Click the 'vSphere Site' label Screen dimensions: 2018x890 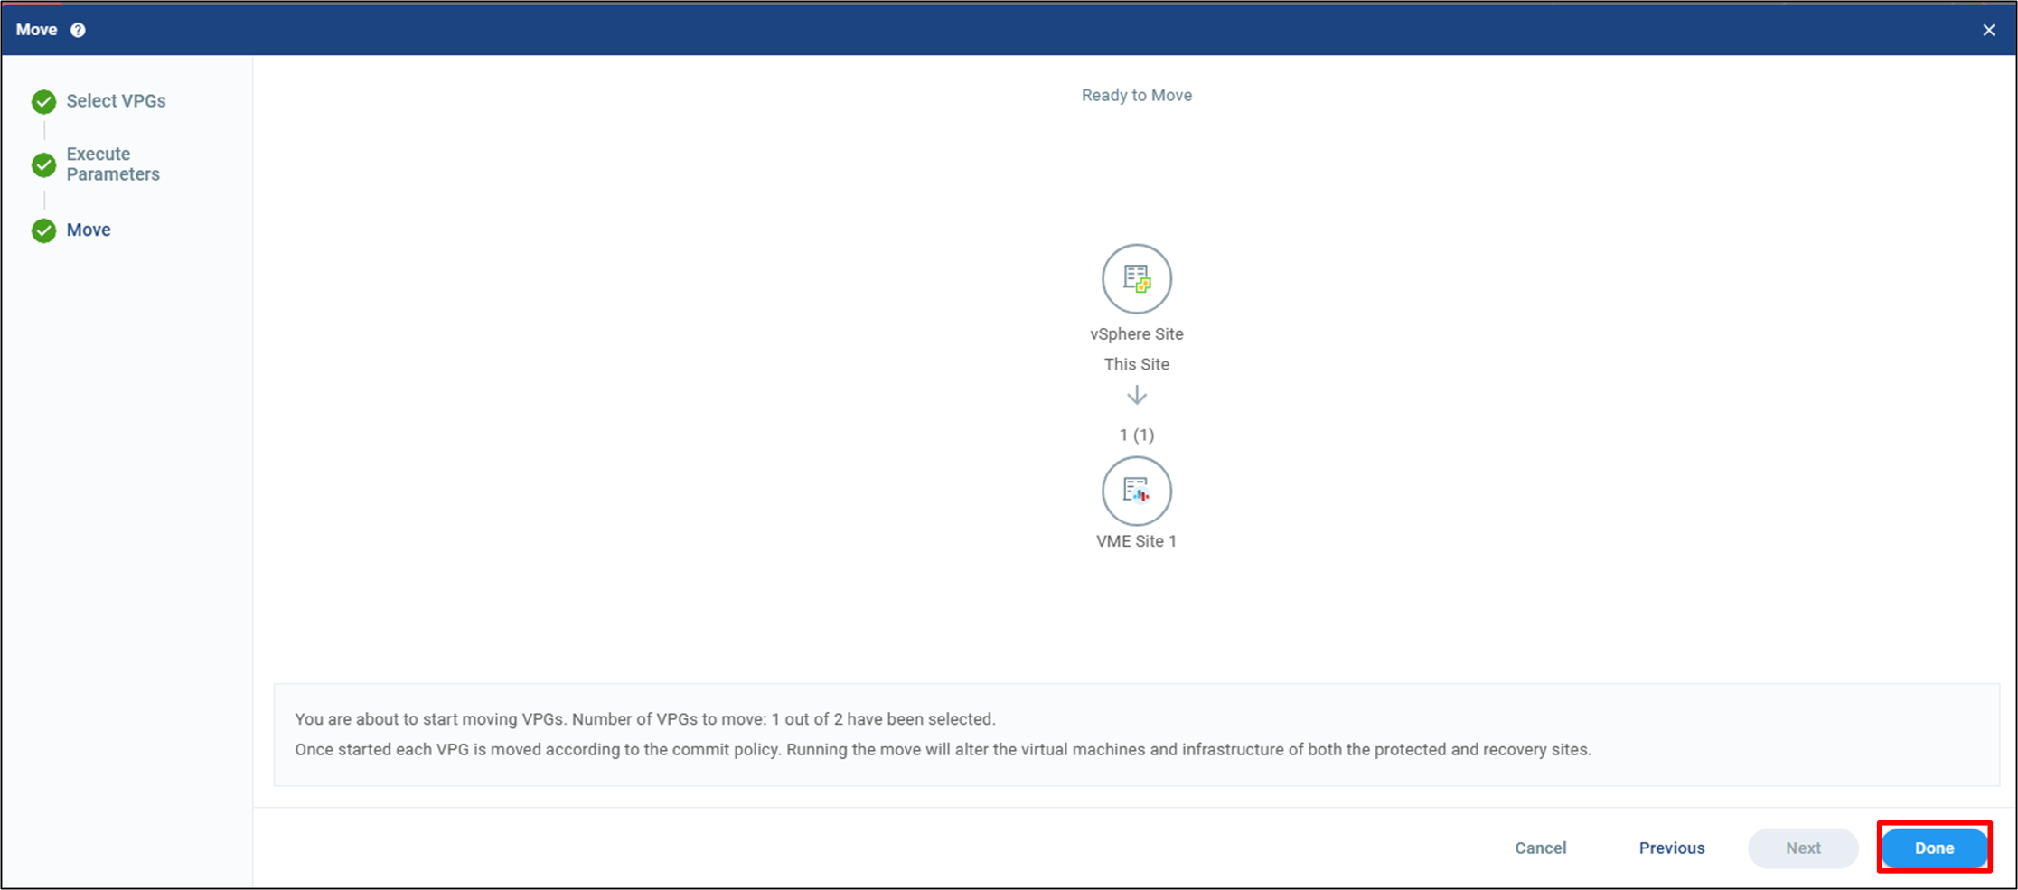(1136, 333)
